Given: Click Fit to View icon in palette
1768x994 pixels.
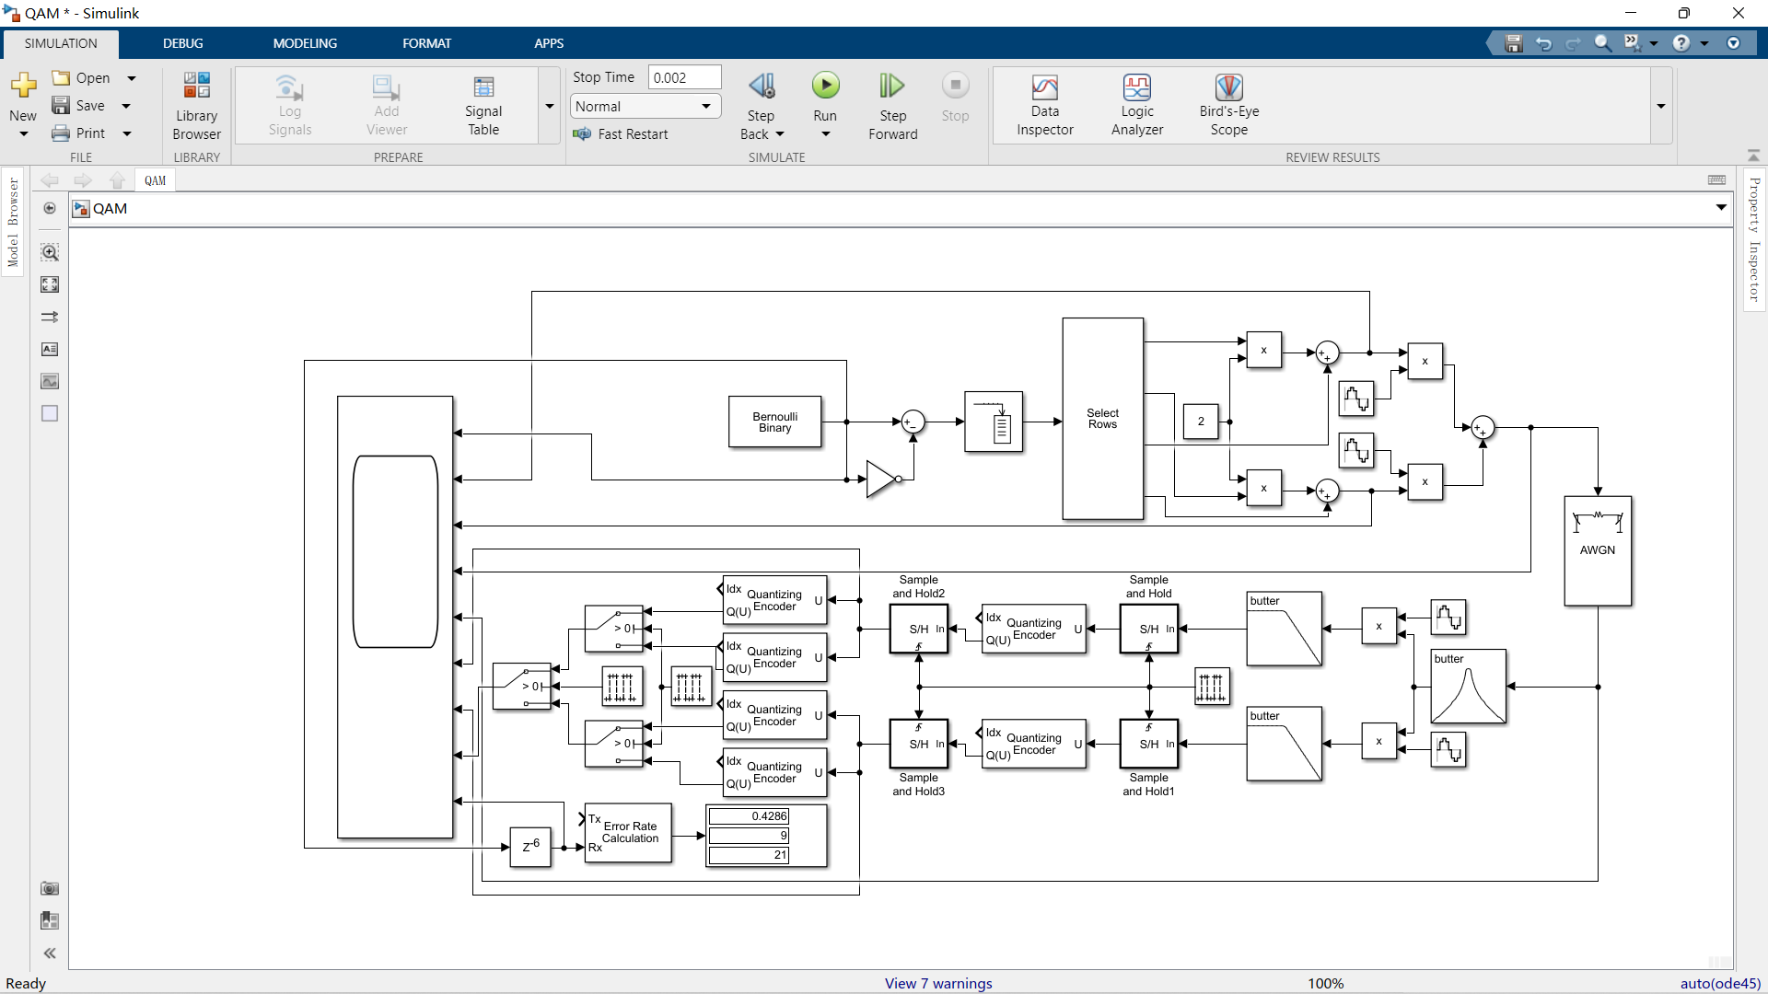Looking at the screenshot, I should pos(50,284).
